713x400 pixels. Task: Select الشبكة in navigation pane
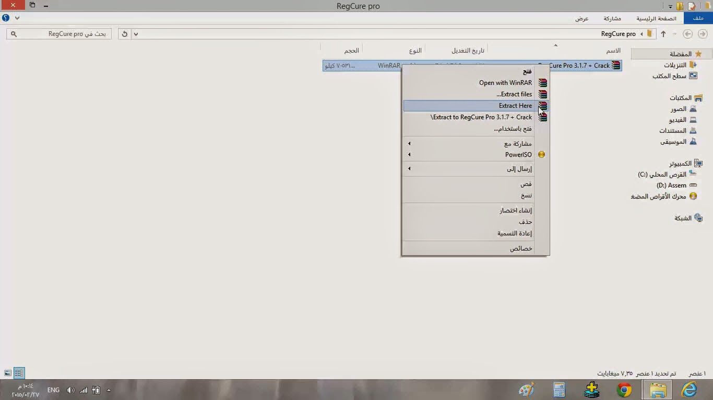pyautogui.click(x=683, y=218)
